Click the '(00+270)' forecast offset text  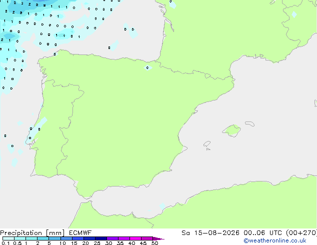301,233
